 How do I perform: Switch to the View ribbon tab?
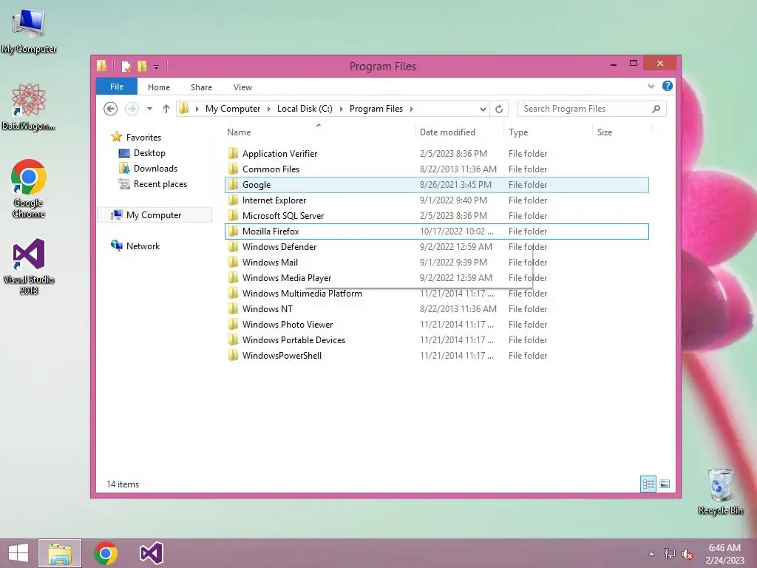tap(242, 87)
